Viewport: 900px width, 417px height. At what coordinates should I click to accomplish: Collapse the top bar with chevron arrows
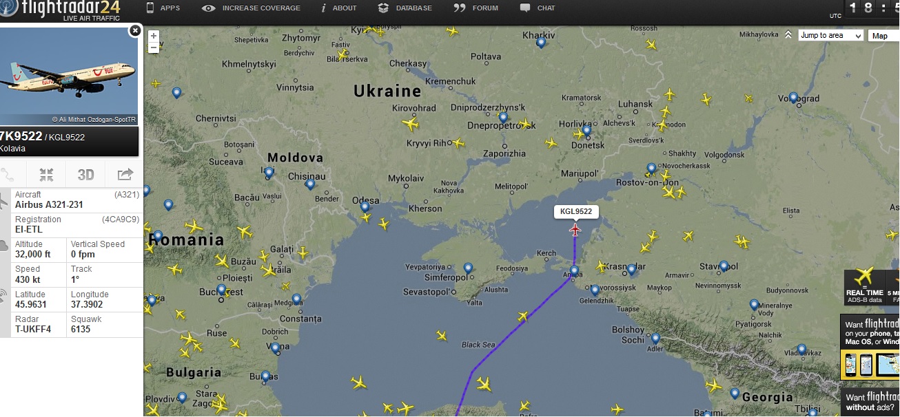tap(788, 34)
